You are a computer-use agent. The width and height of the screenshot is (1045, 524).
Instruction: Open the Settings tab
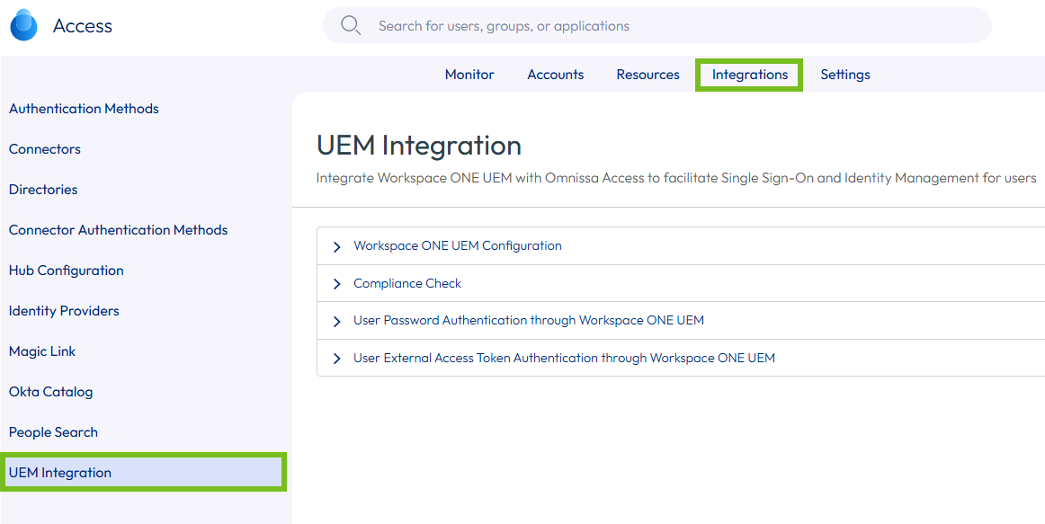pos(845,75)
